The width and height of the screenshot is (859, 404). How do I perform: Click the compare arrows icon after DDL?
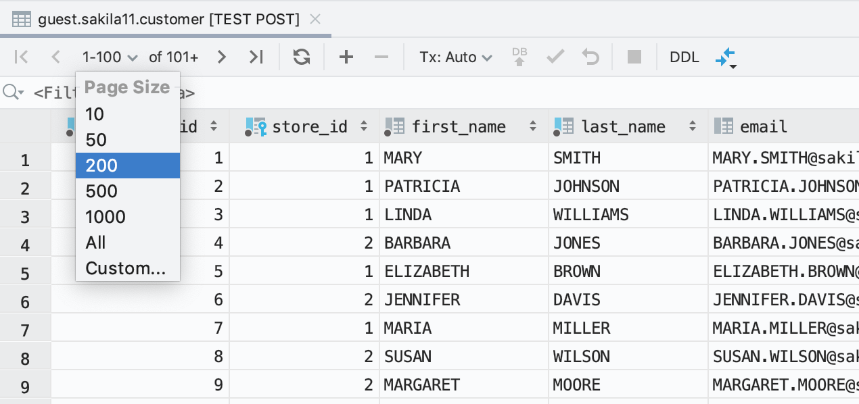tap(725, 58)
